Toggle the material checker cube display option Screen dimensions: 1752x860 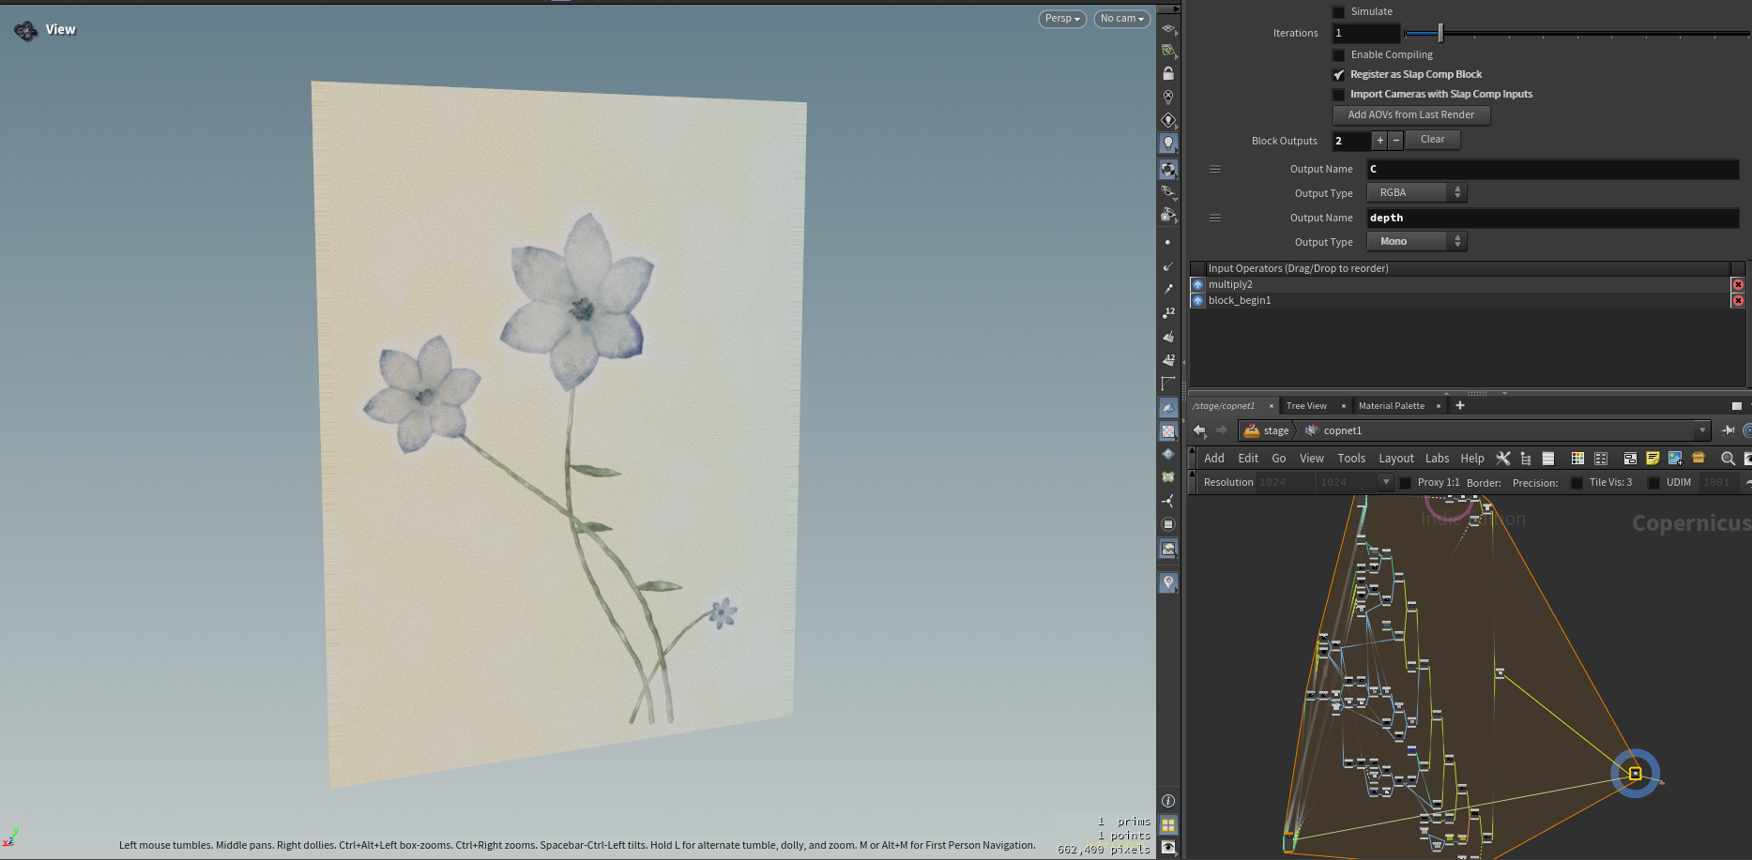(1168, 170)
